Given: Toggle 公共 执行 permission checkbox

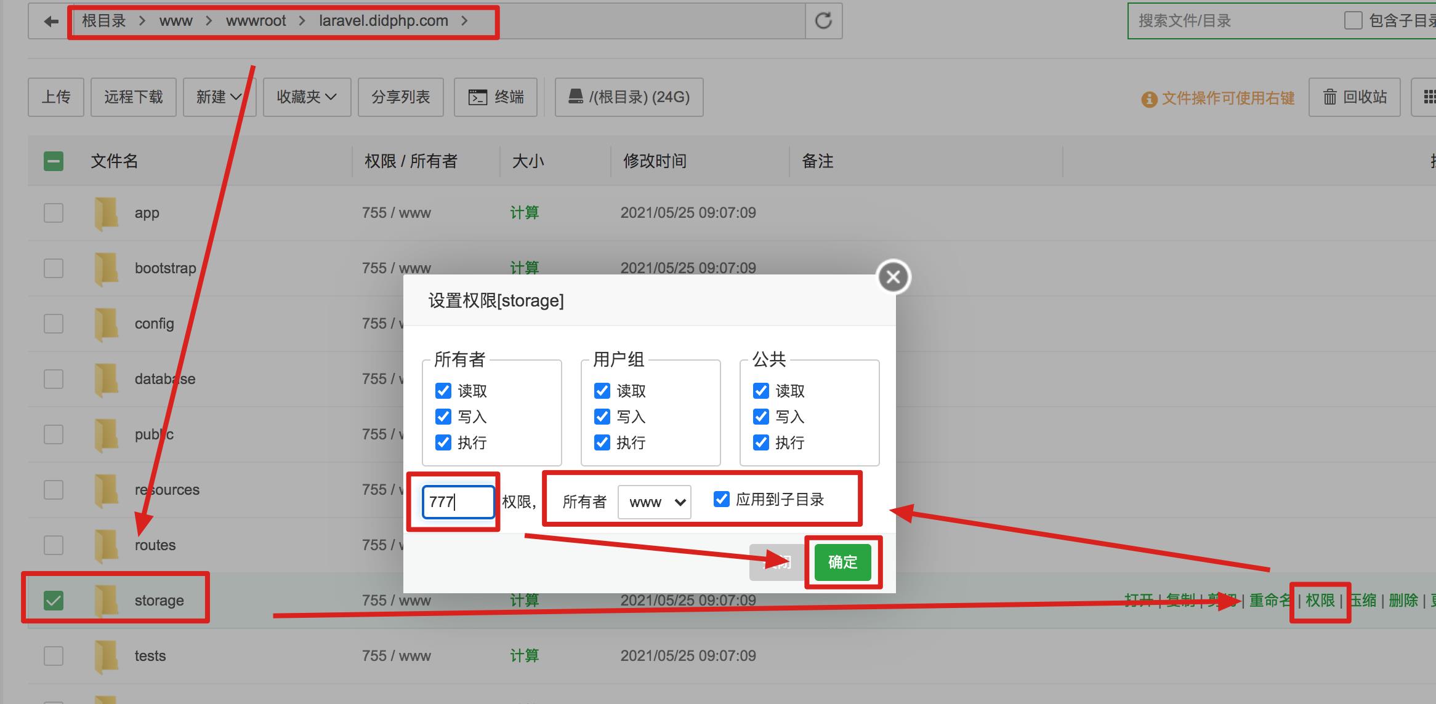Looking at the screenshot, I should (761, 442).
